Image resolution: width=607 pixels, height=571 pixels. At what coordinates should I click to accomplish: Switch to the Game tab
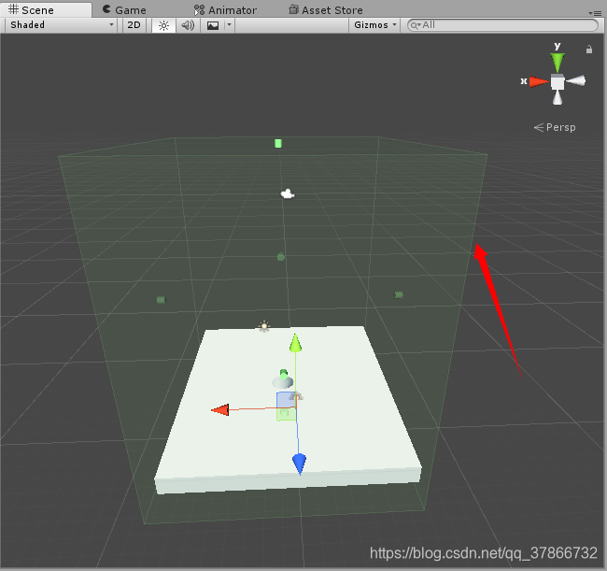click(124, 9)
